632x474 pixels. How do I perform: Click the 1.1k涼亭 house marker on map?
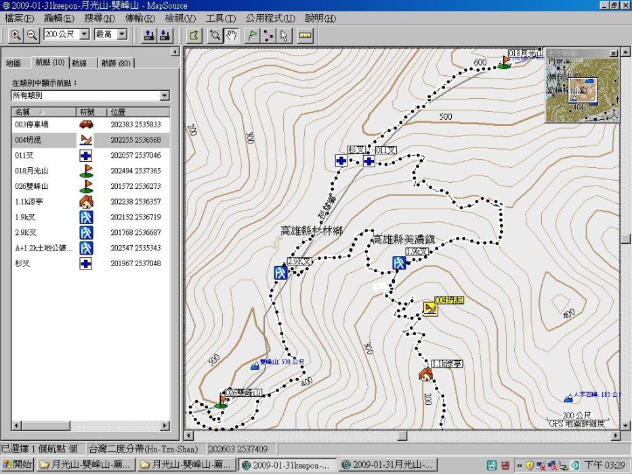coord(425,374)
